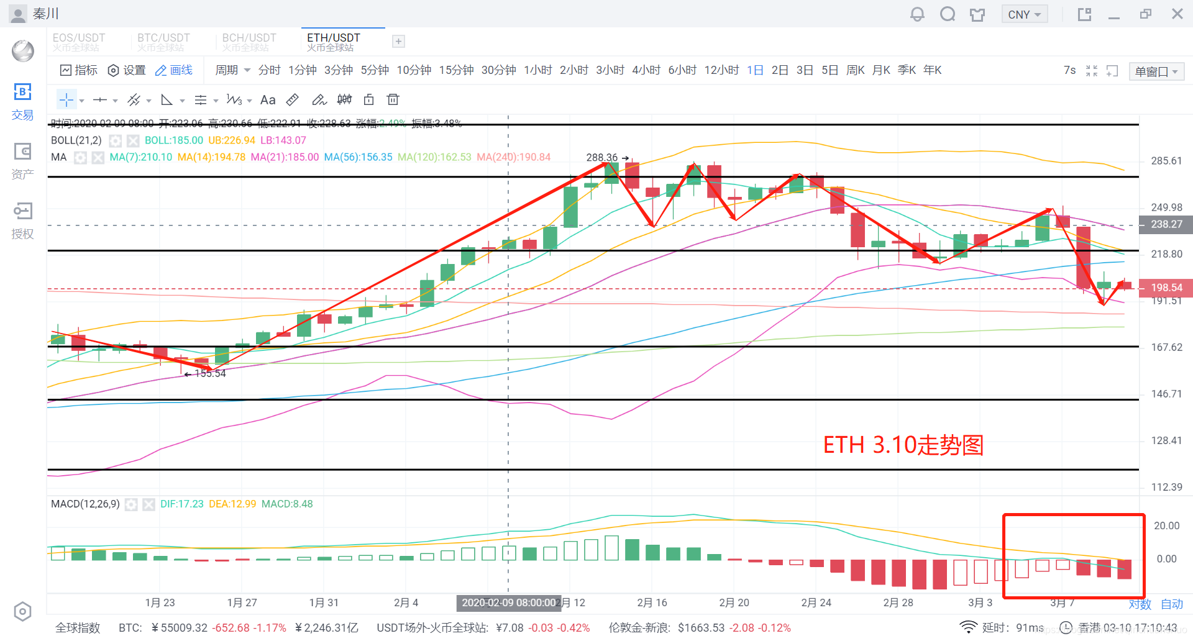Remove MACD indicator with X box

click(149, 504)
